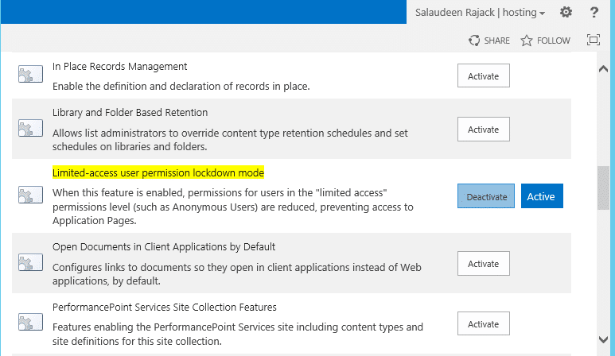Click 'Features enabling the PerformancePoint Services' description

point(238,334)
